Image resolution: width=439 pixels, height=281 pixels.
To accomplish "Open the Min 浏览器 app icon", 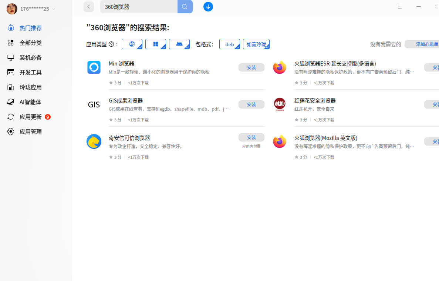I will (x=94, y=67).
